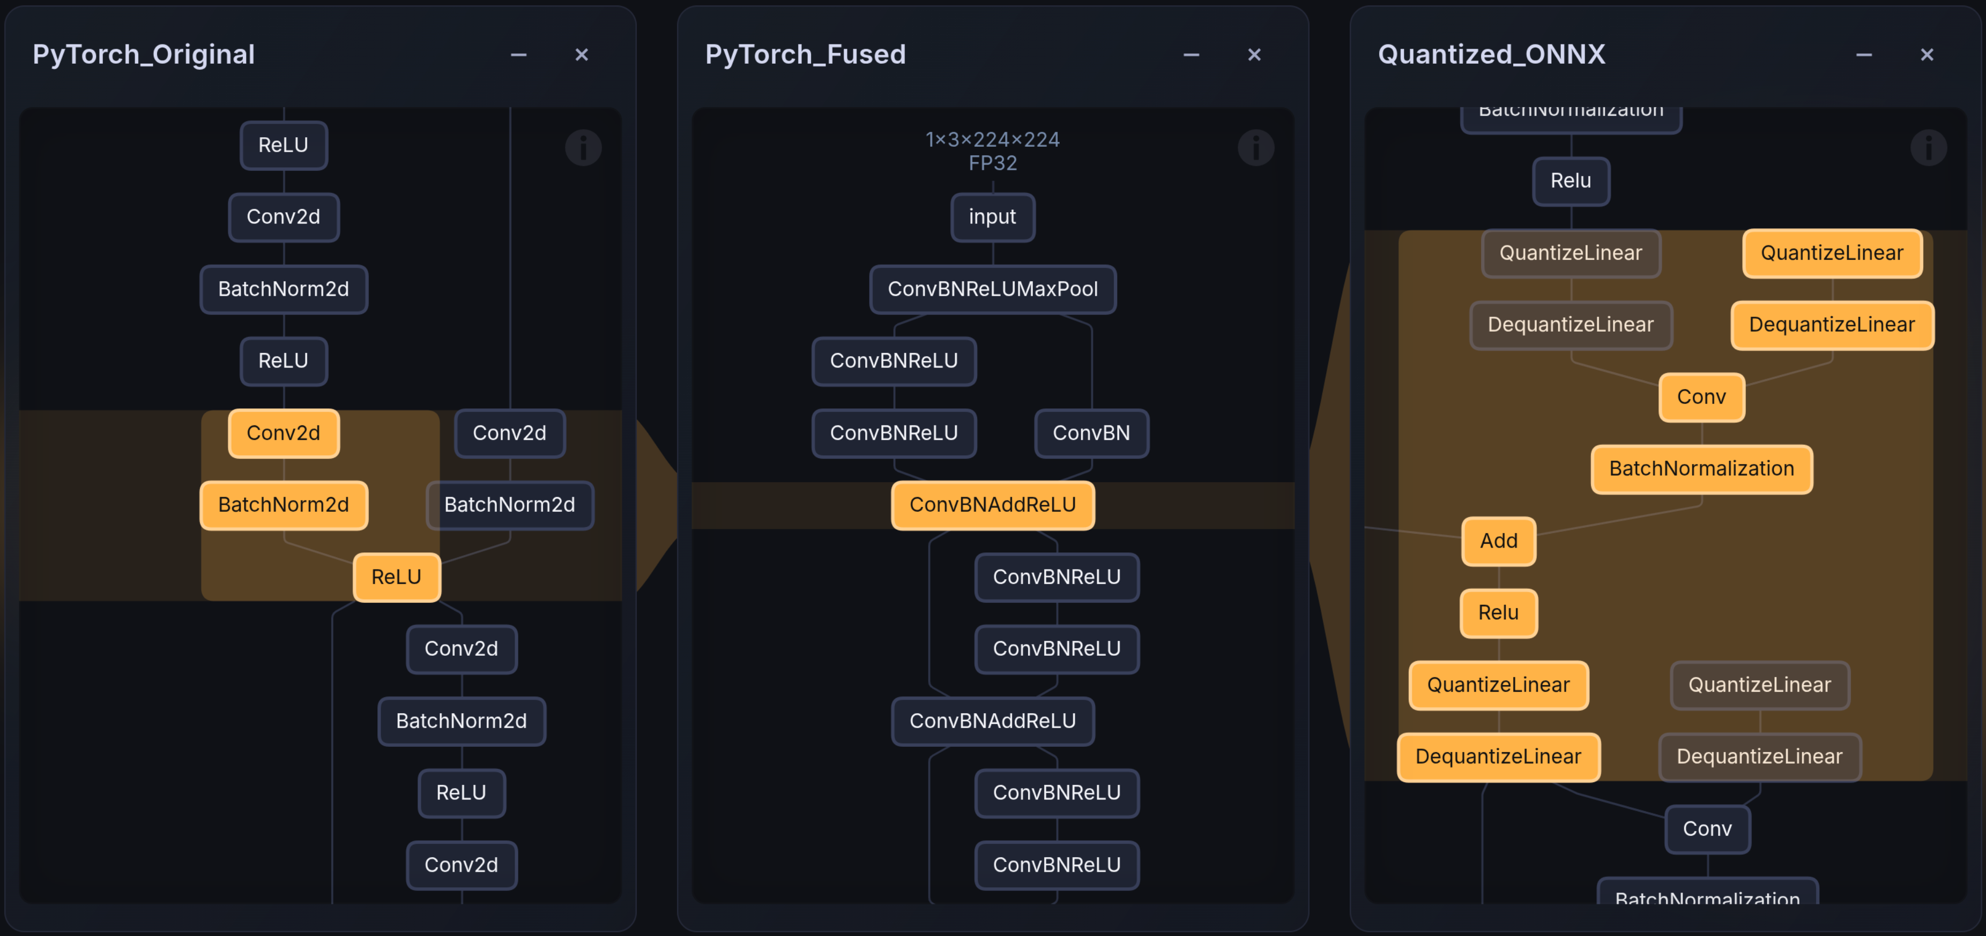Viewport: 1986px width, 936px height.
Task: Click the 1×3×224×224 FP32 input label
Action: point(992,151)
